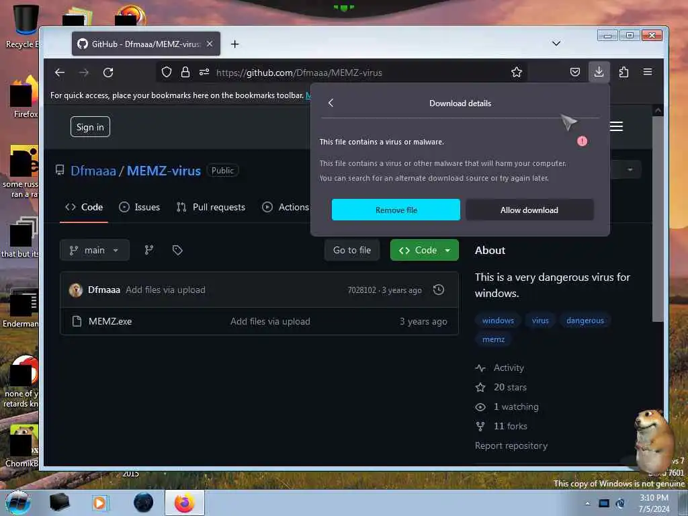Open Firefox extensions puzzle icon
This screenshot has height=516, width=688.
[x=623, y=73]
